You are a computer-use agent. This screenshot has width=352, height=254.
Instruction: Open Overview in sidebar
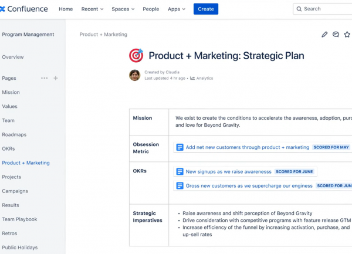(x=13, y=57)
